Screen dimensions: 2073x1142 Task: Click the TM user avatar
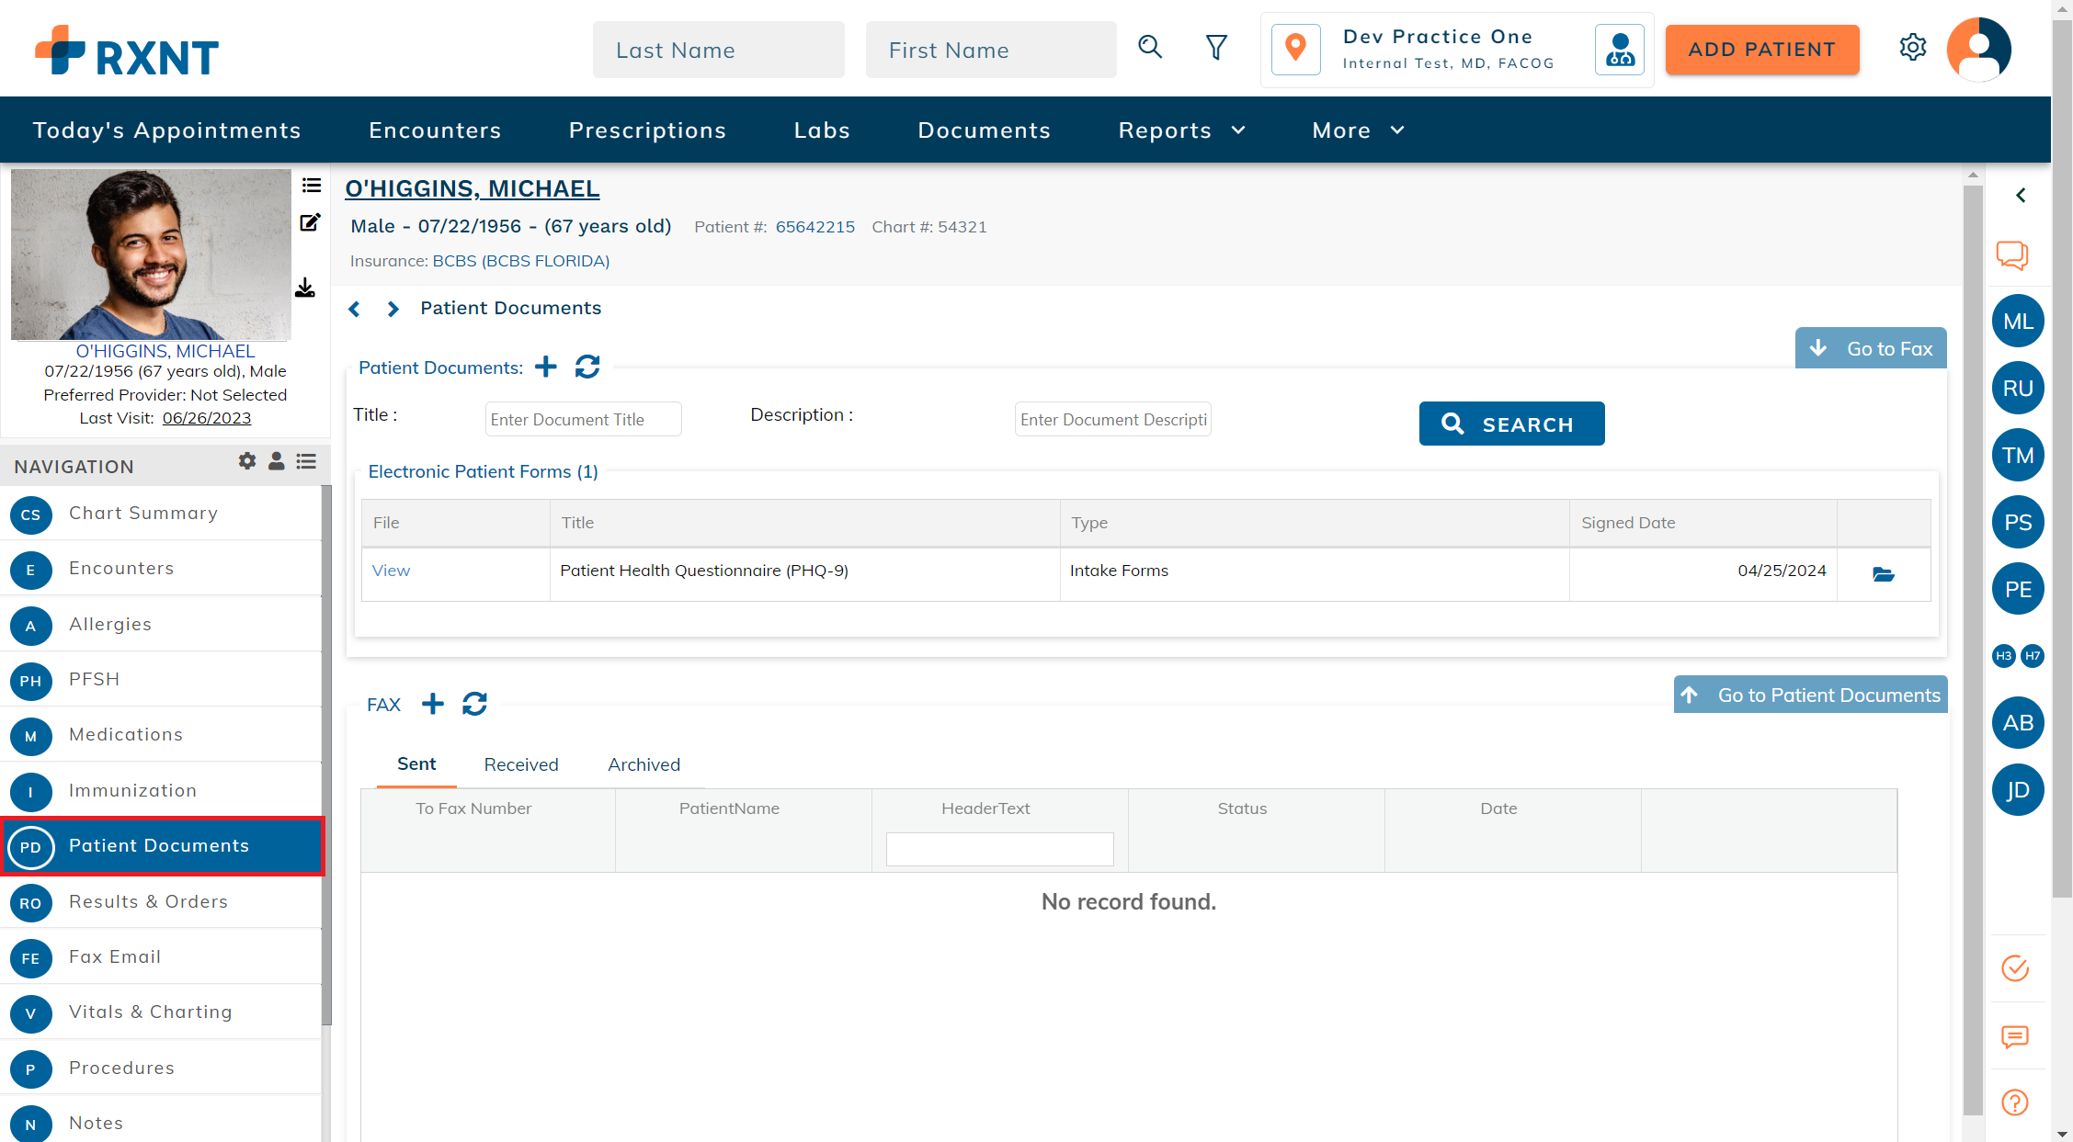click(2018, 456)
